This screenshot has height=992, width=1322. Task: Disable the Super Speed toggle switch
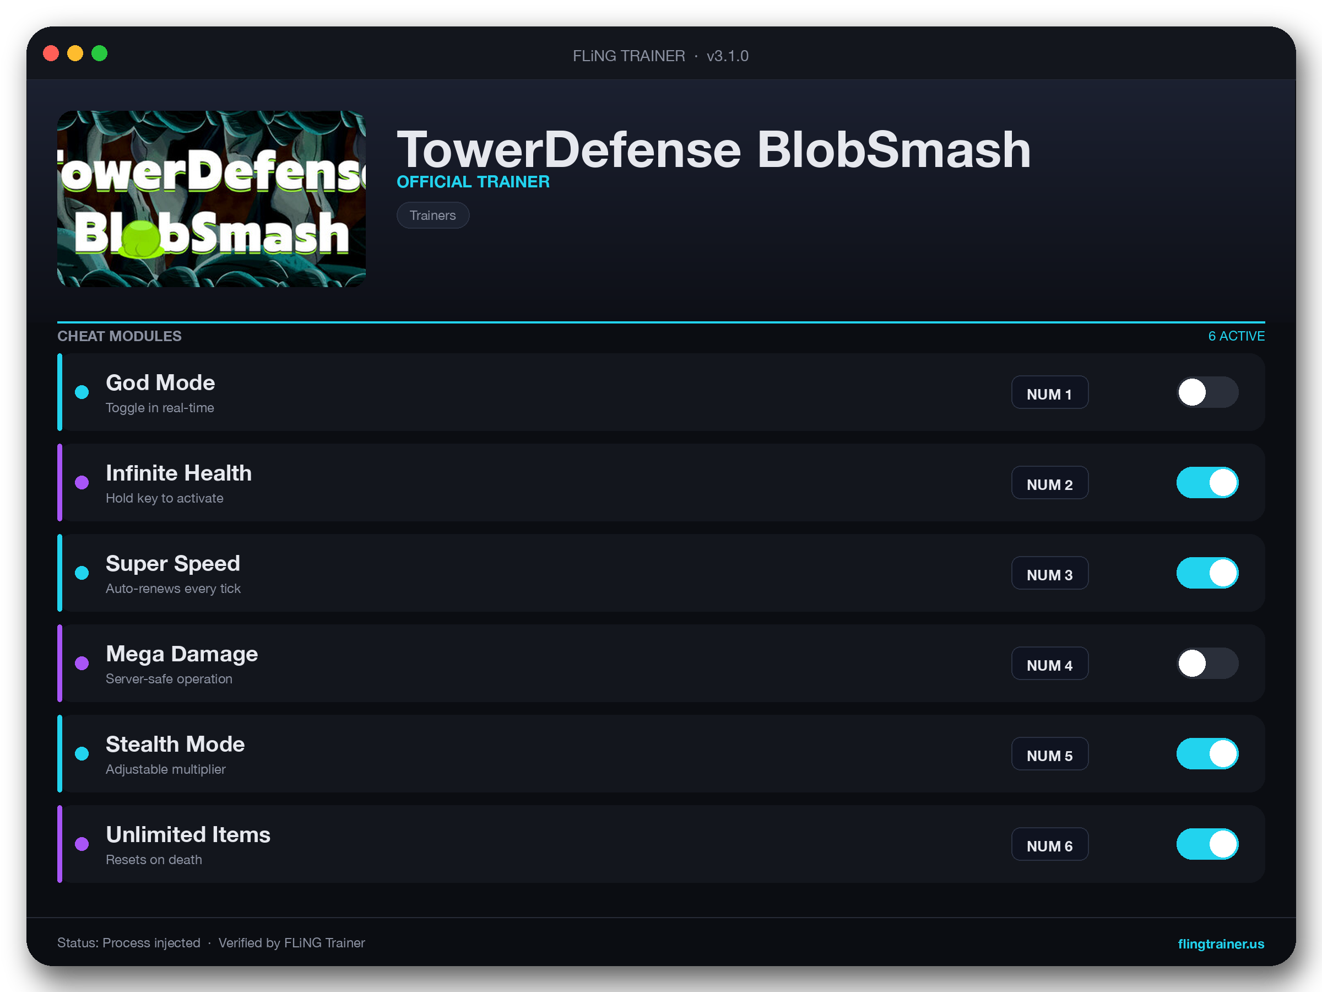(x=1207, y=573)
